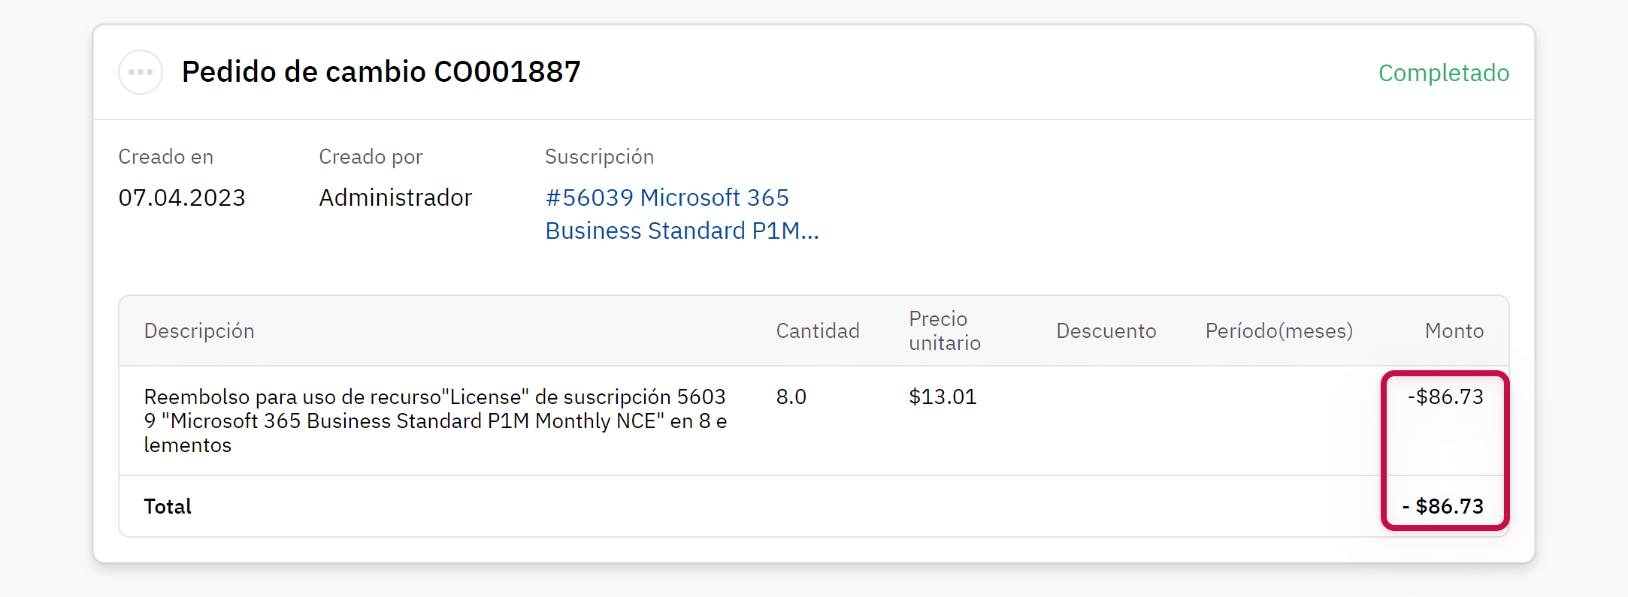Select the Pedido de cambio CO001887 title
Image resolution: width=1628 pixels, height=597 pixels.
pos(381,72)
